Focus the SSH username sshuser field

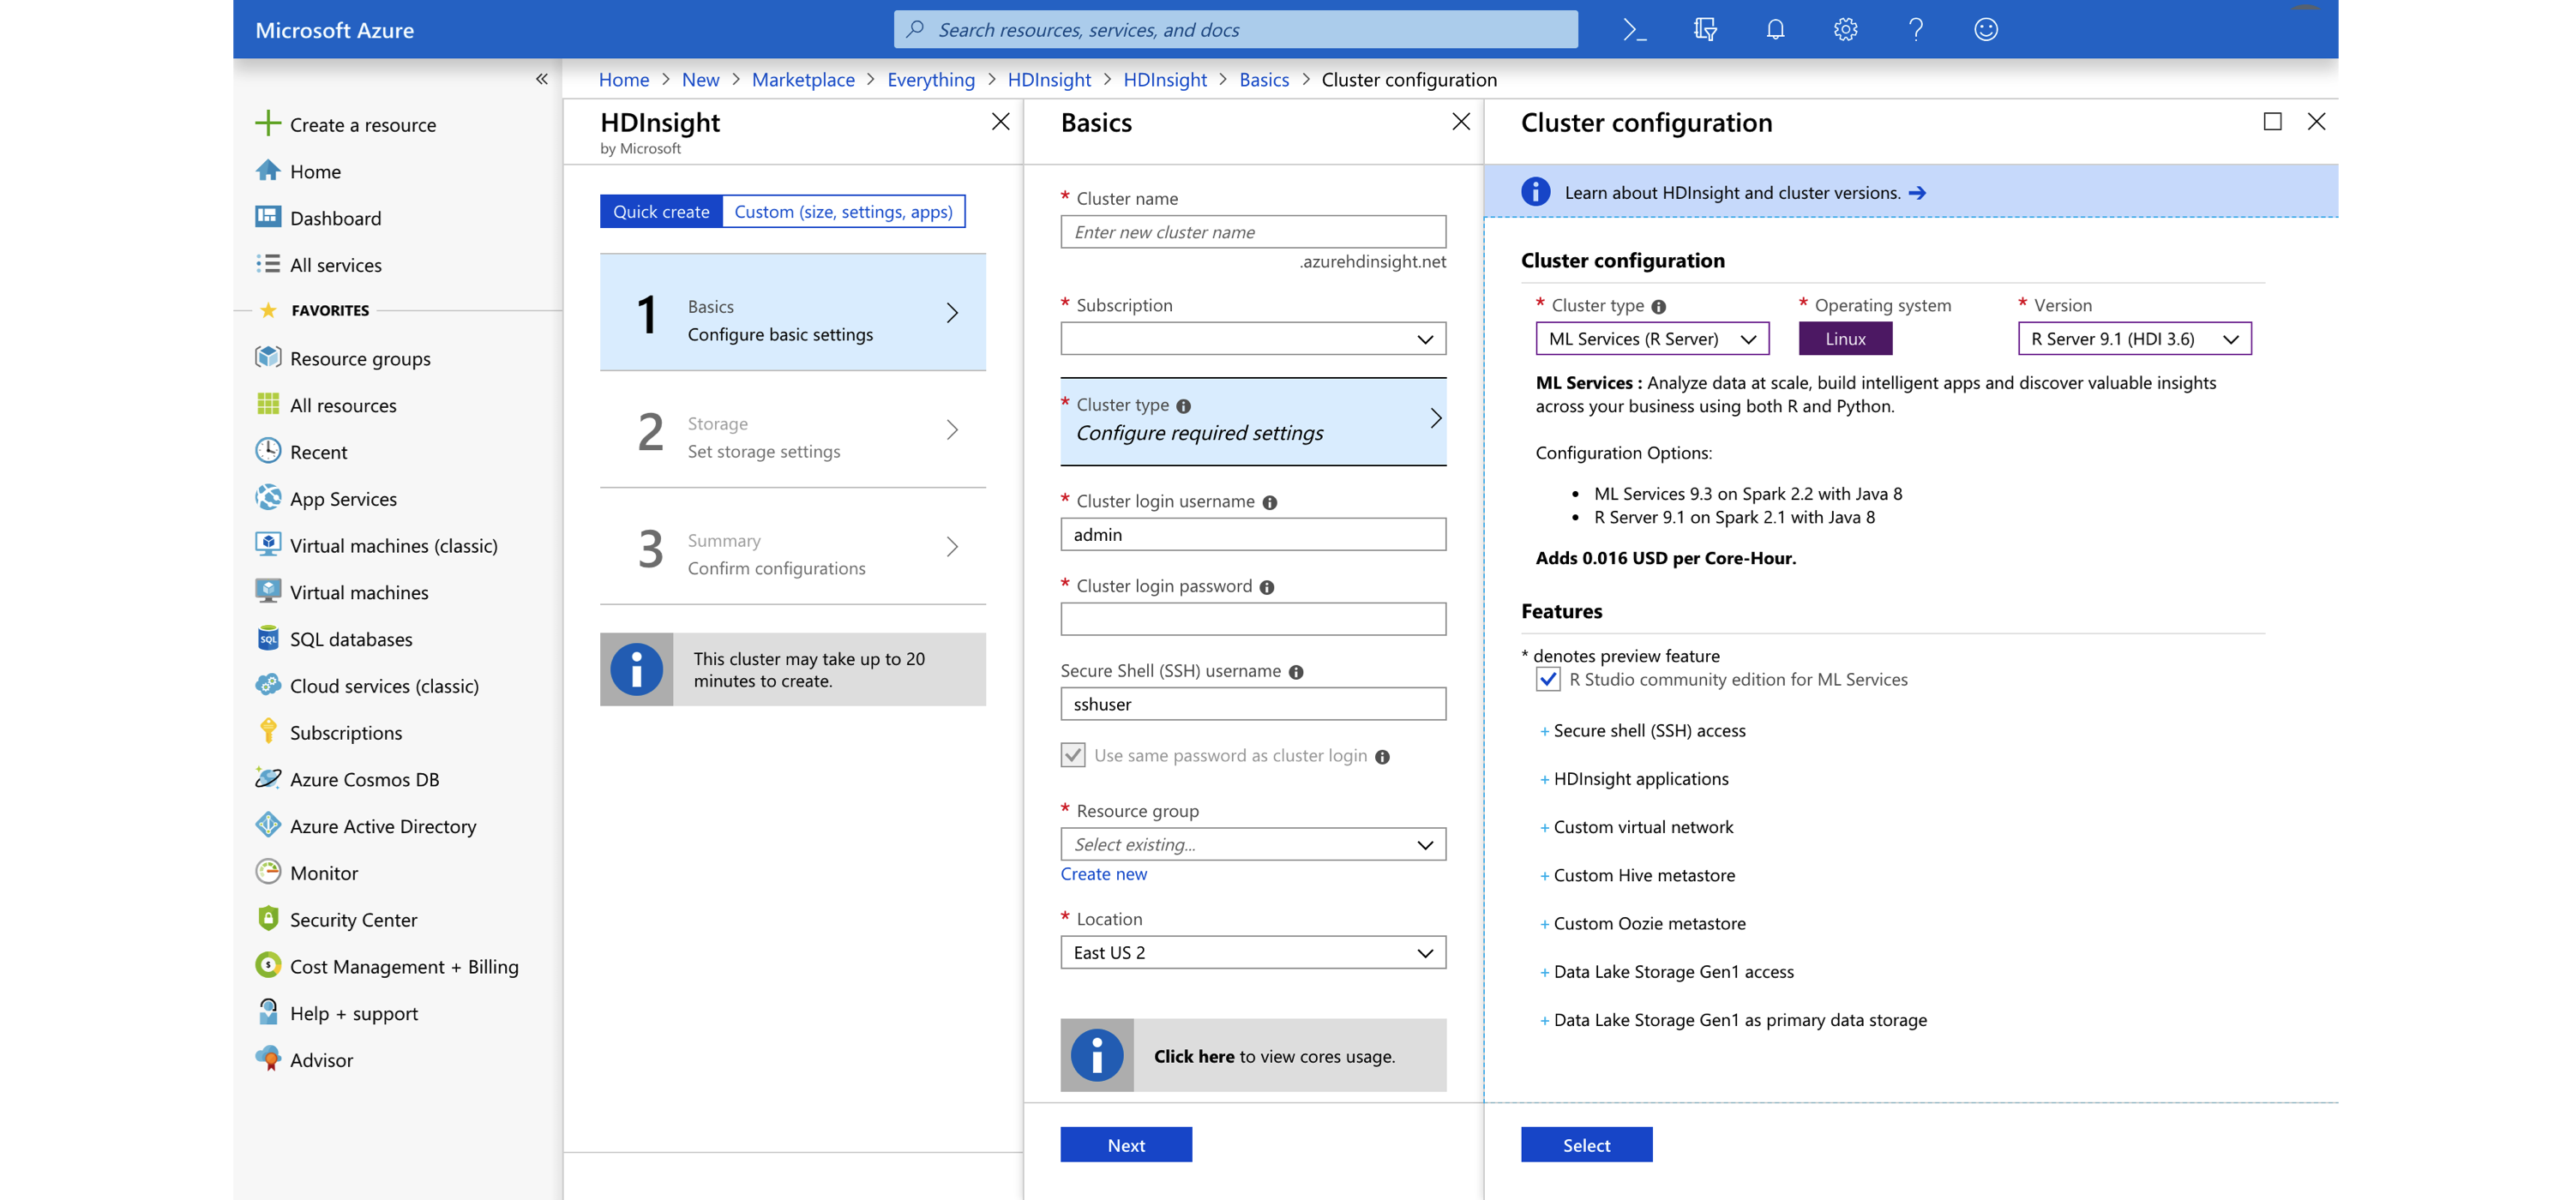(x=1253, y=705)
